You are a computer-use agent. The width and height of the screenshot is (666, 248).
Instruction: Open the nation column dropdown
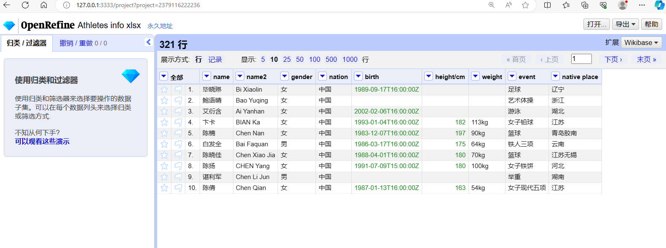tap(322, 76)
